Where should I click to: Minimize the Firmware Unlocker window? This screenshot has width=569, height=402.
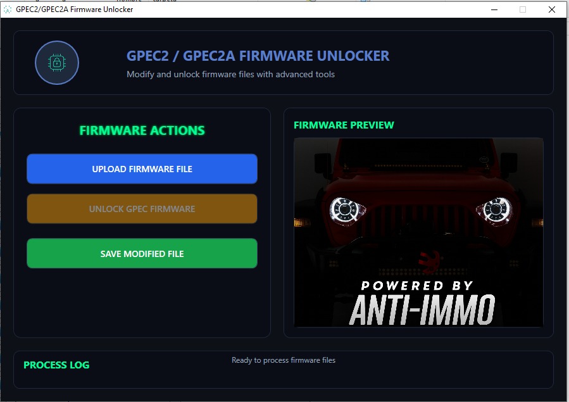click(494, 9)
